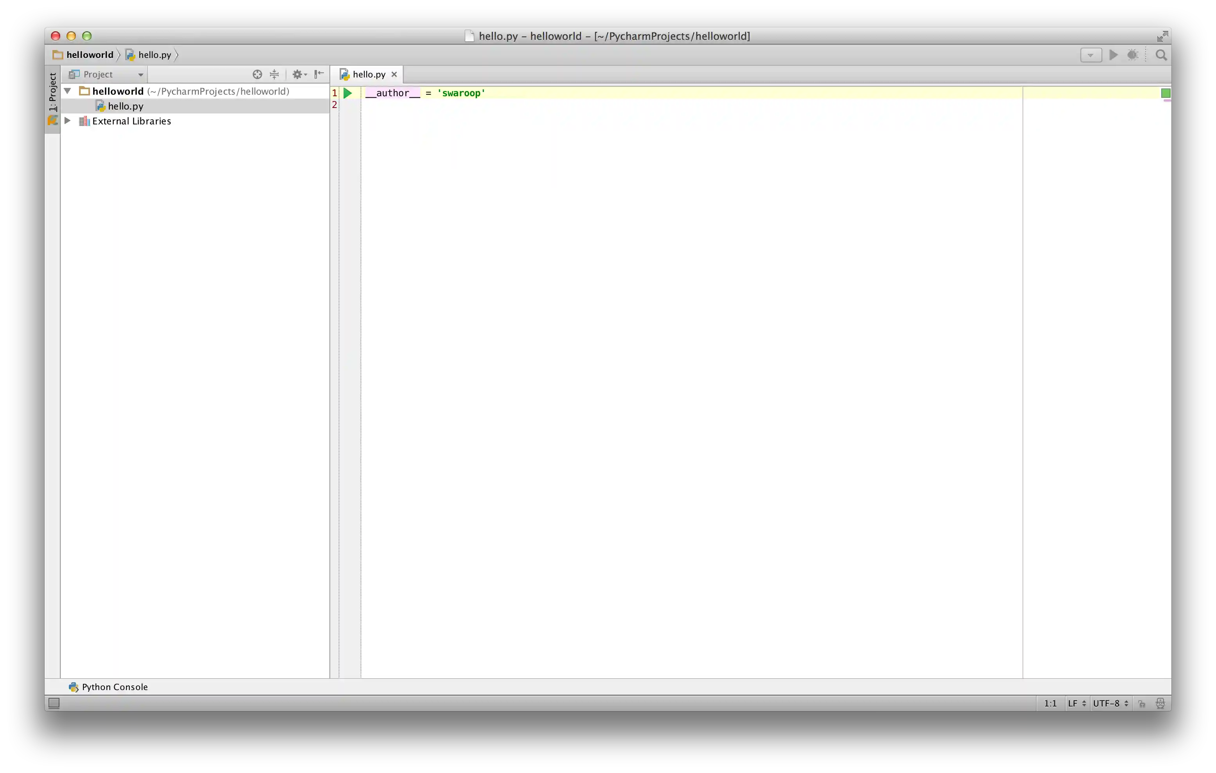Run the script with the green run arrow
Screen dimensions: 1216x773
tap(1113, 55)
